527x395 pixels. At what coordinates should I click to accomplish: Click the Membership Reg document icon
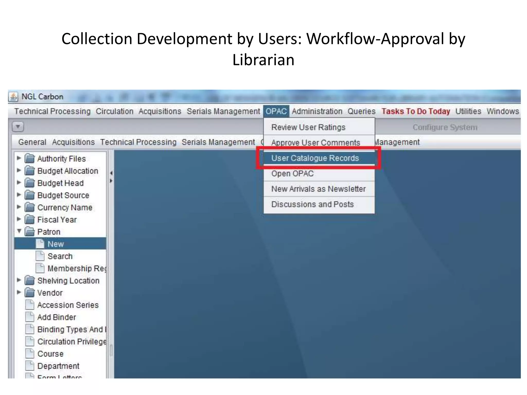click(40, 268)
